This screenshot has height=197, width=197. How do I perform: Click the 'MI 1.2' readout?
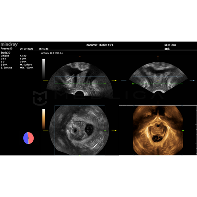click(53, 53)
